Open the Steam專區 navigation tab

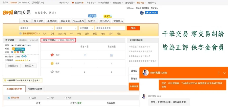pos(78,21)
